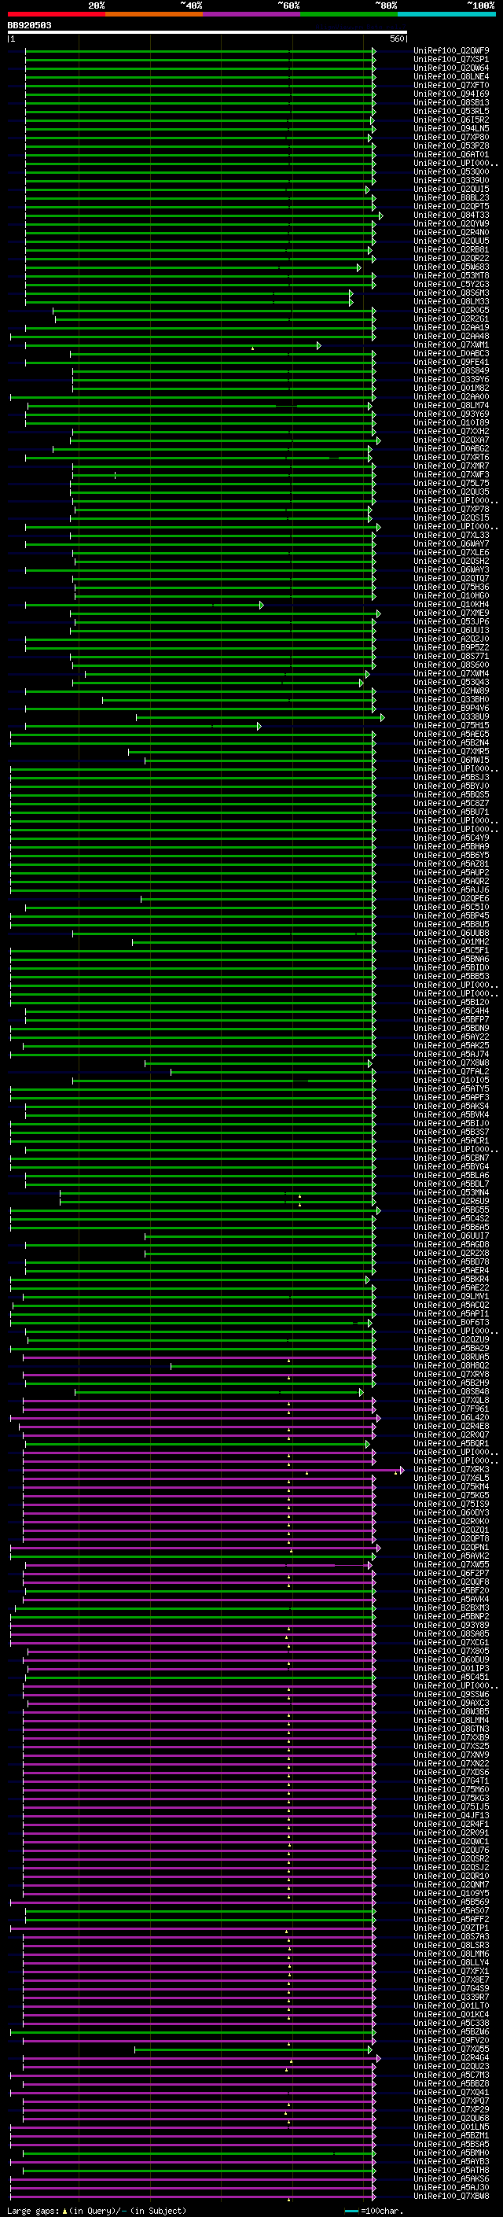Select the UniRef100_Q8LMM6 label
503x2217 pixels.
click(451, 1954)
